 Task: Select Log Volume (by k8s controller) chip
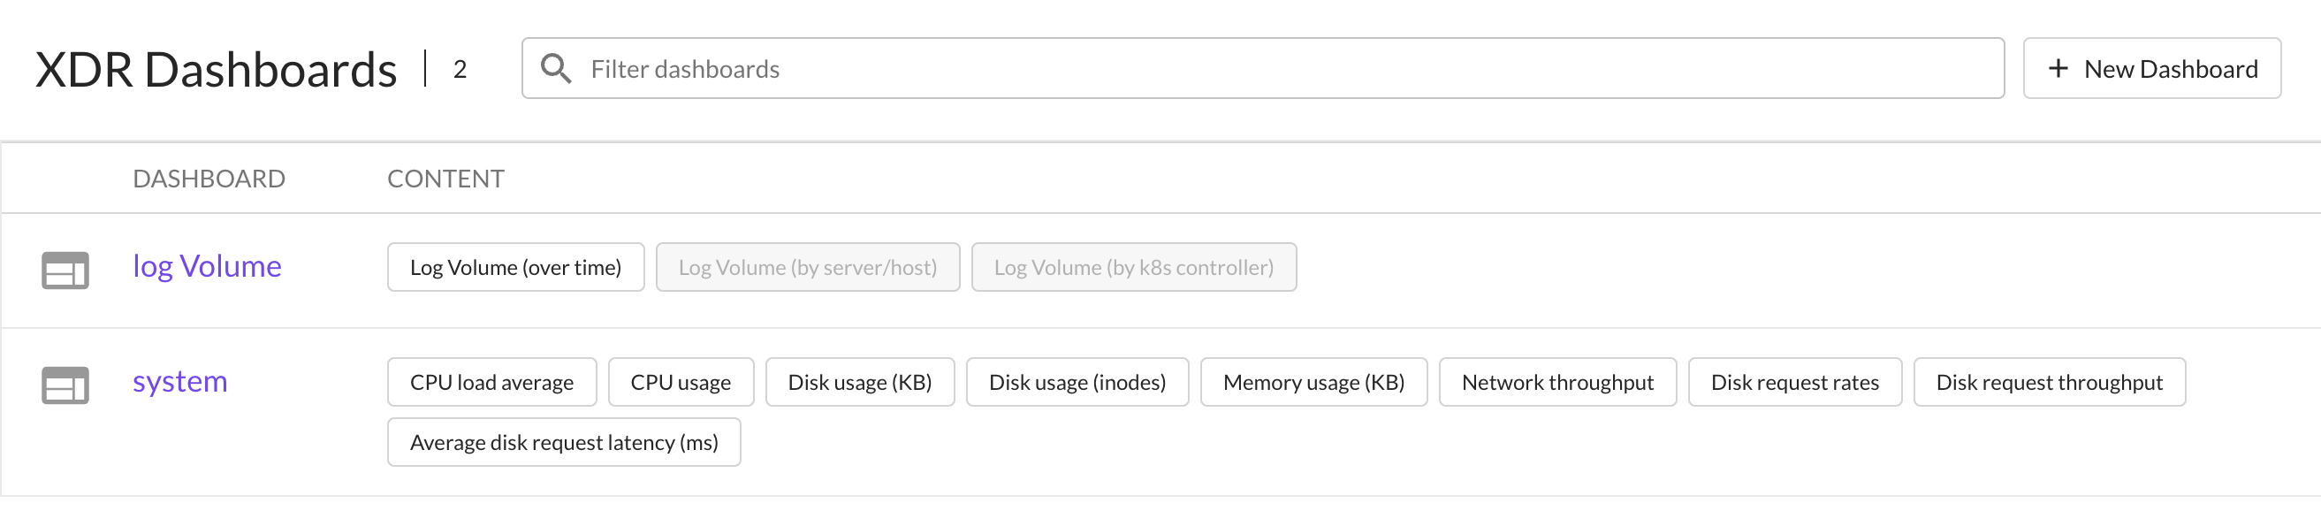[1133, 268]
